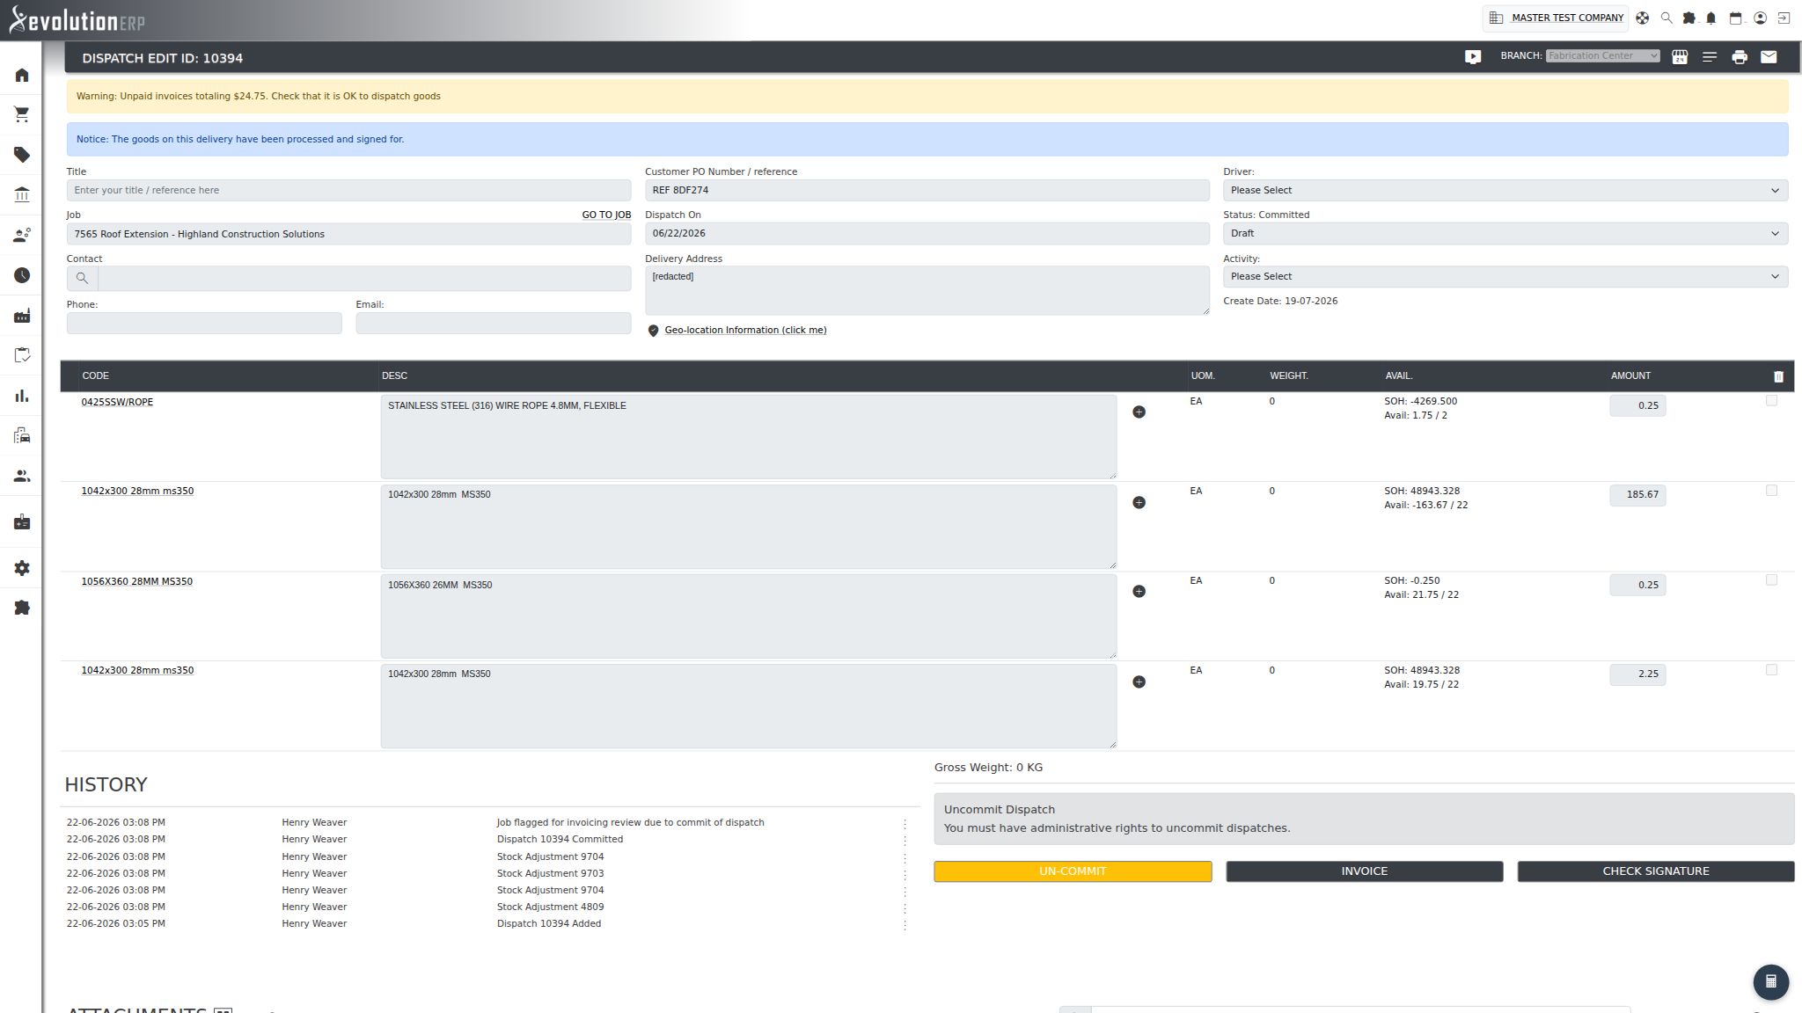Open the building and car sidebar icon
The width and height of the screenshot is (1802, 1013).
tap(22, 436)
